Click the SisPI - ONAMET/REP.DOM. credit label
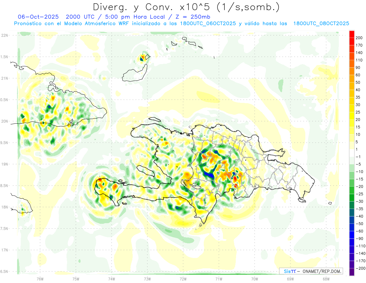Screen dimensions: 366x283 [311, 271]
